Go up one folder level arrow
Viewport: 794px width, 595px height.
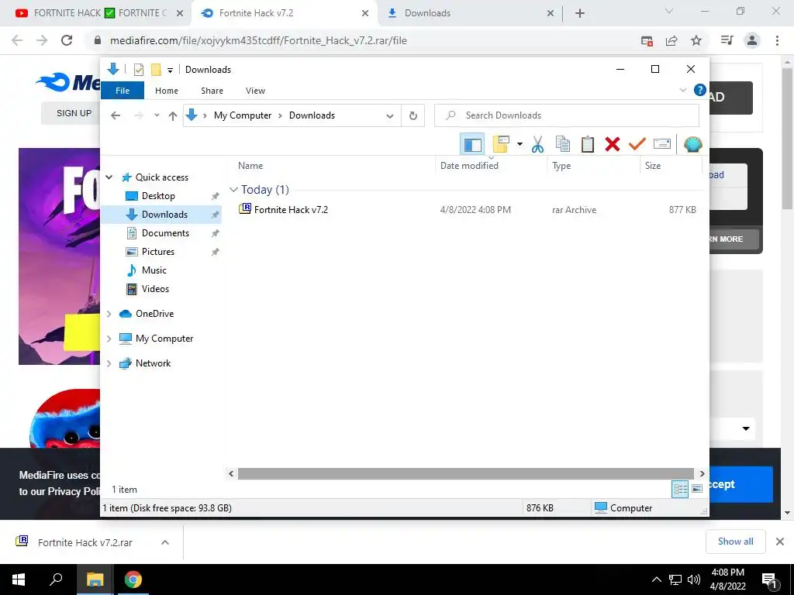(x=173, y=116)
